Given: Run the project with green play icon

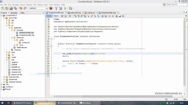Looking at the screenshot, I should coord(65,8).
